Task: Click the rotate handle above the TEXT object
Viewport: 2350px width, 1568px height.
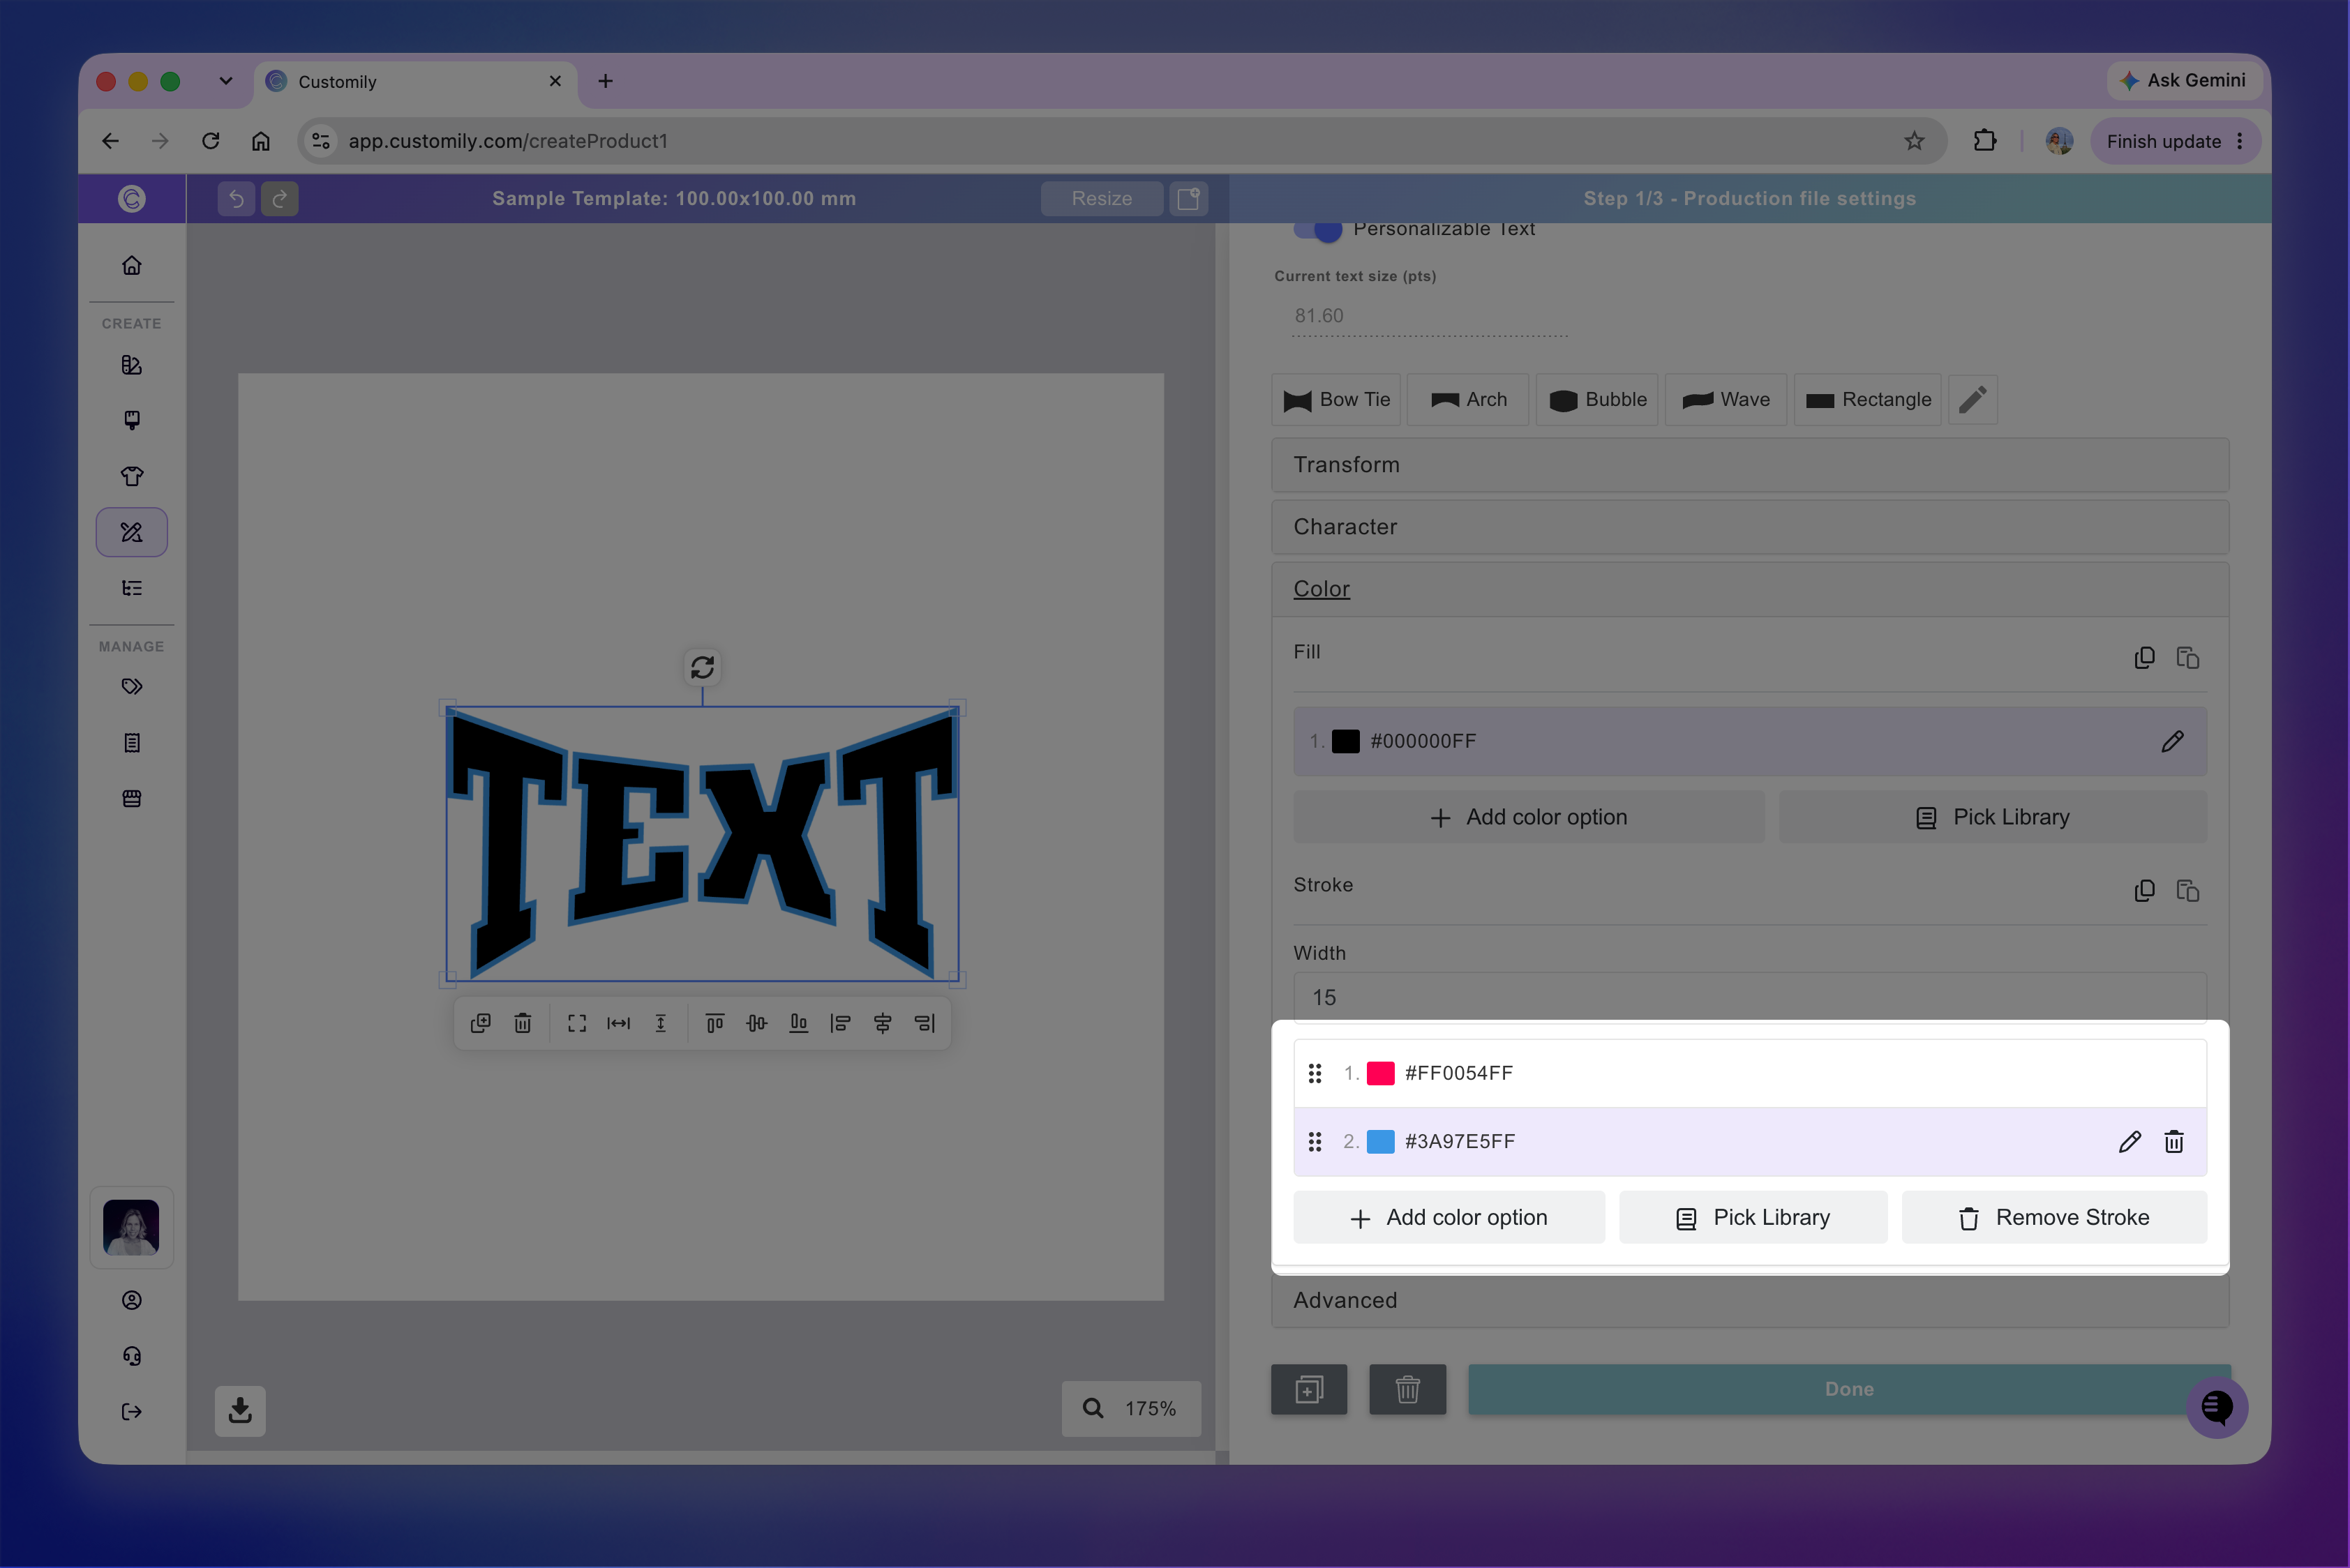Action: coord(703,667)
